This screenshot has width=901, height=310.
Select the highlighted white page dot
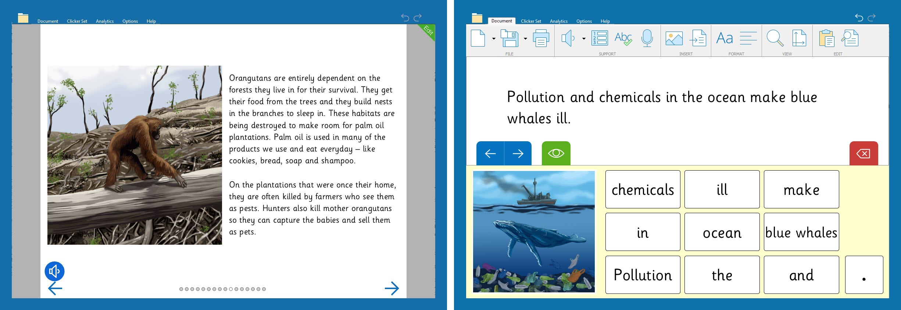tap(230, 289)
